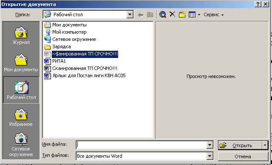Open Избранное favorites in places bar
This screenshot has height=165, width=272.
21,117
